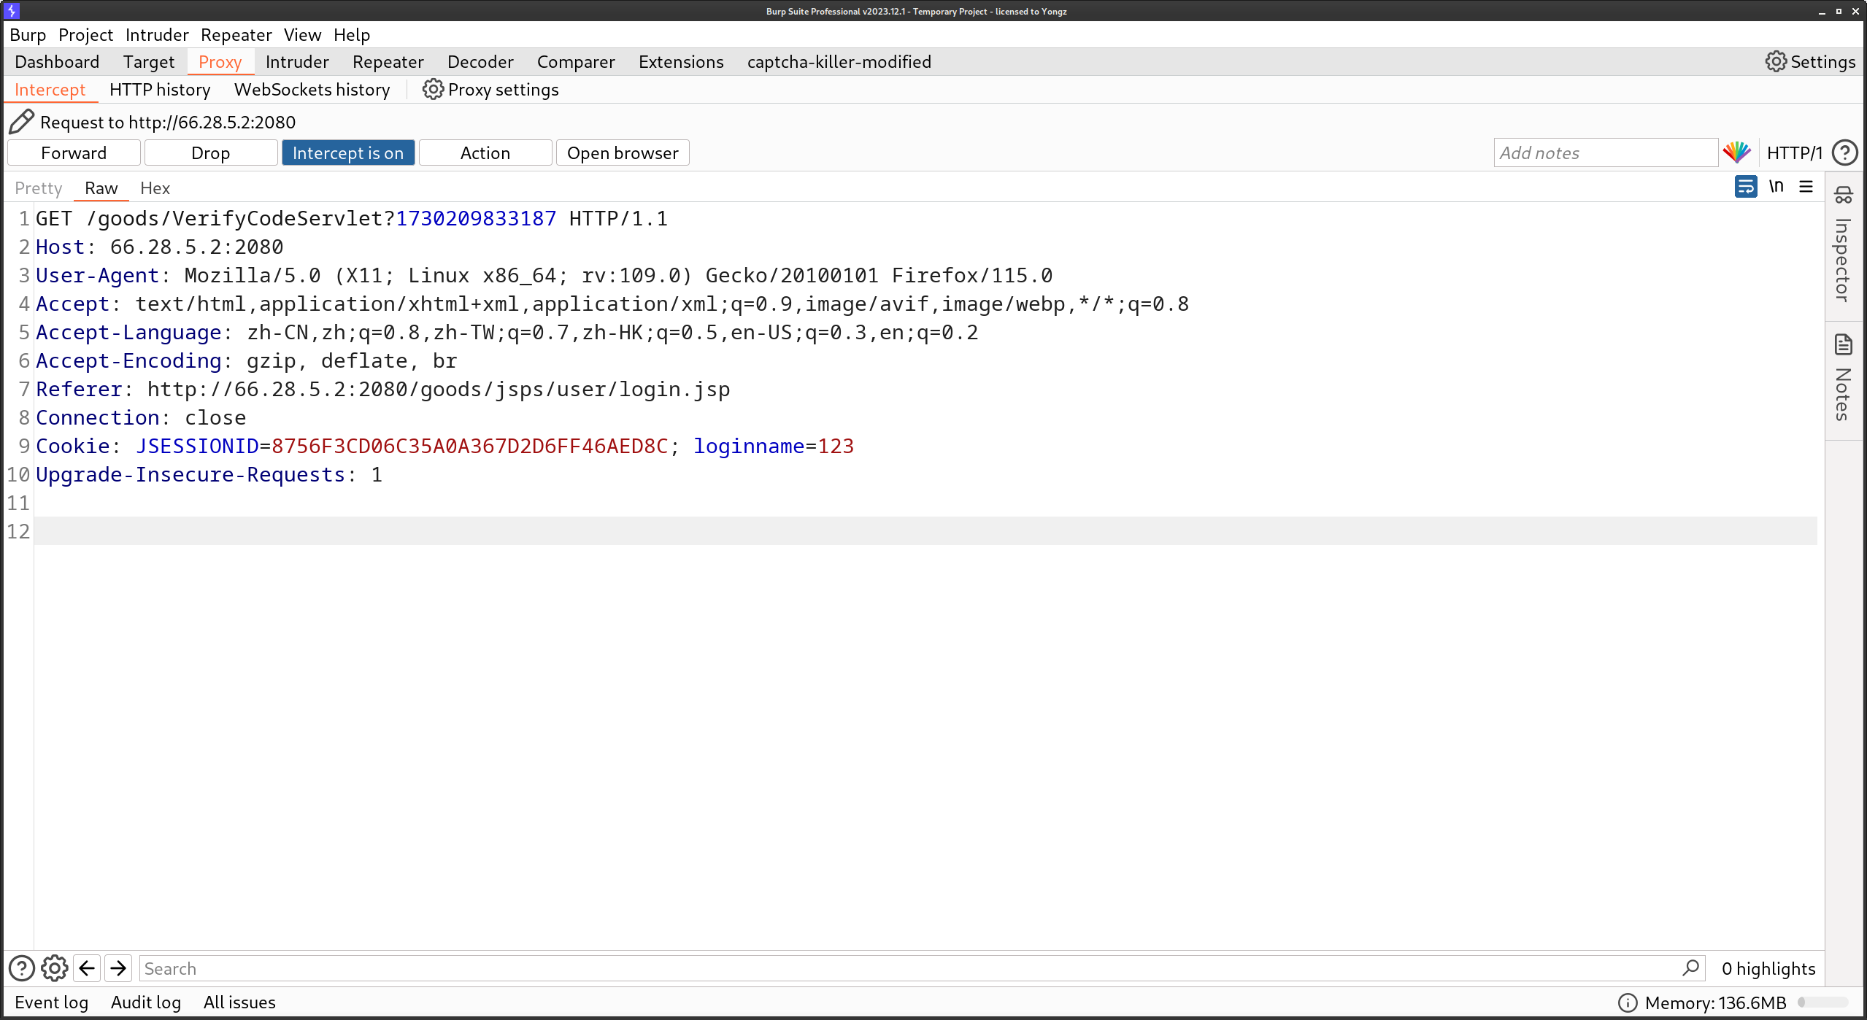The width and height of the screenshot is (1867, 1020).
Task: Open the Project menu
Action: tap(86, 35)
